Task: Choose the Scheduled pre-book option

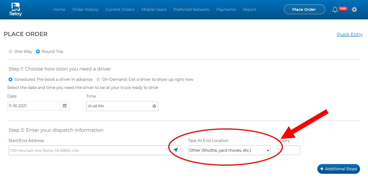Action: (x=11, y=80)
